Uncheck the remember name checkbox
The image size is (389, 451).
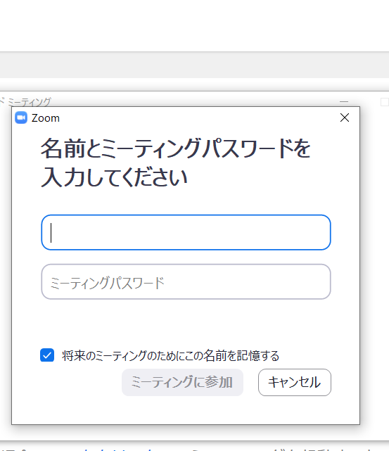pyautogui.click(x=47, y=355)
